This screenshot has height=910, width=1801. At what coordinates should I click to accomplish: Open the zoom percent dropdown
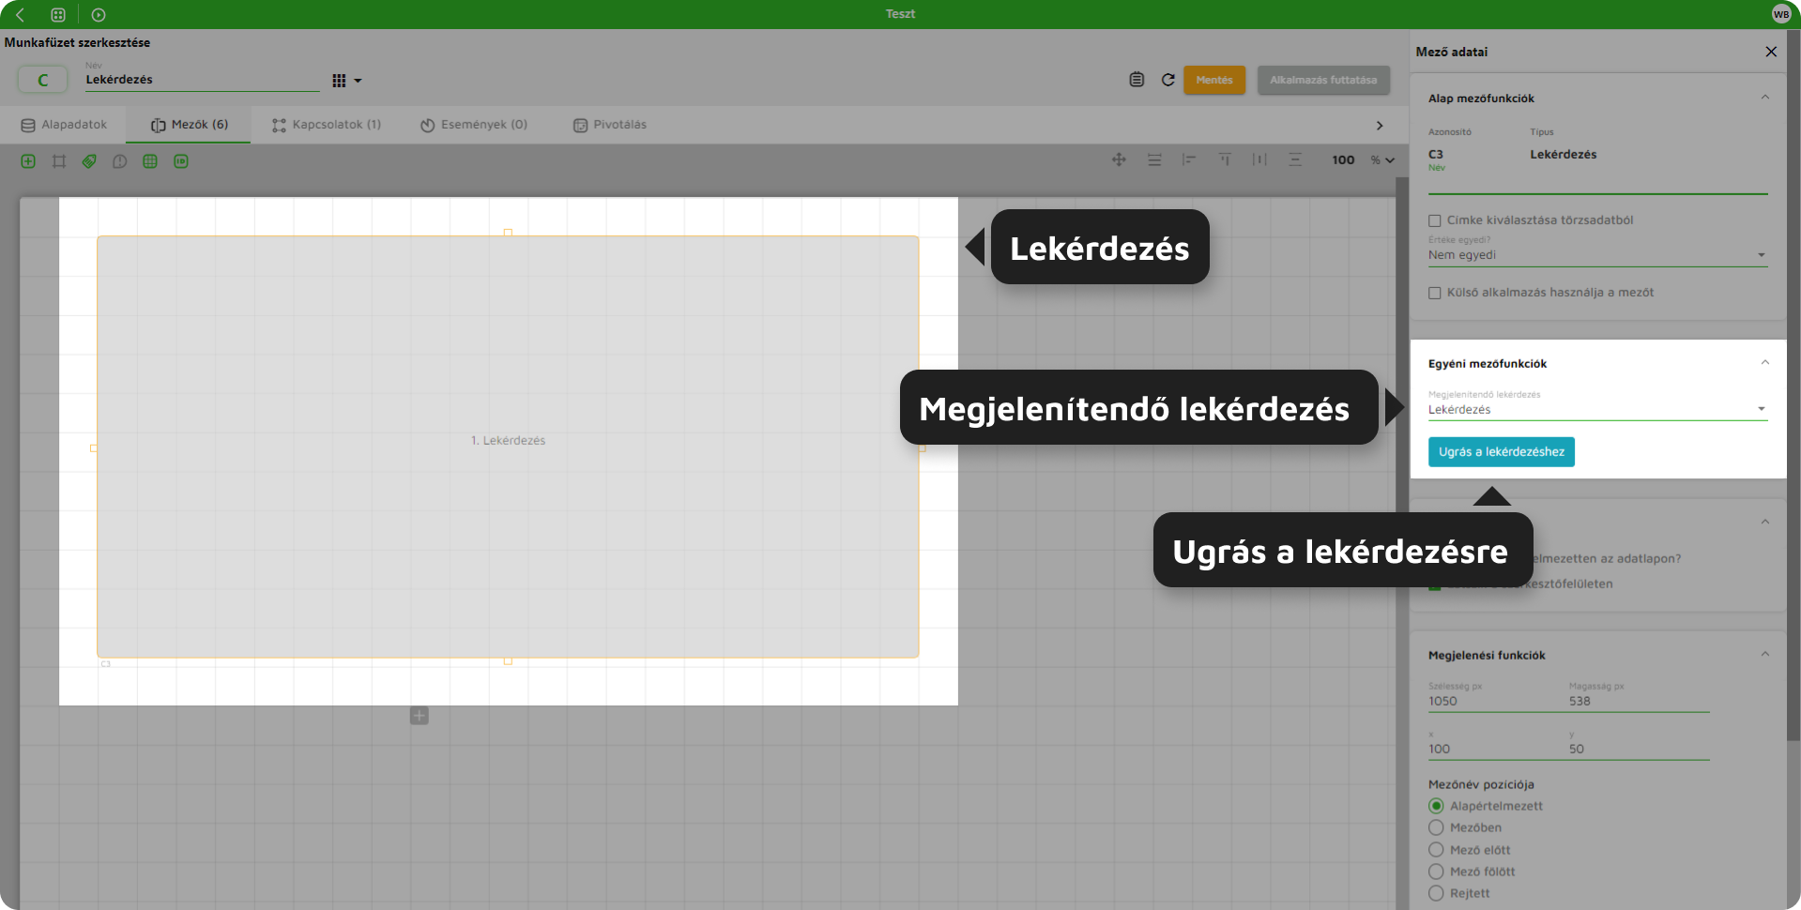pos(1382,160)
